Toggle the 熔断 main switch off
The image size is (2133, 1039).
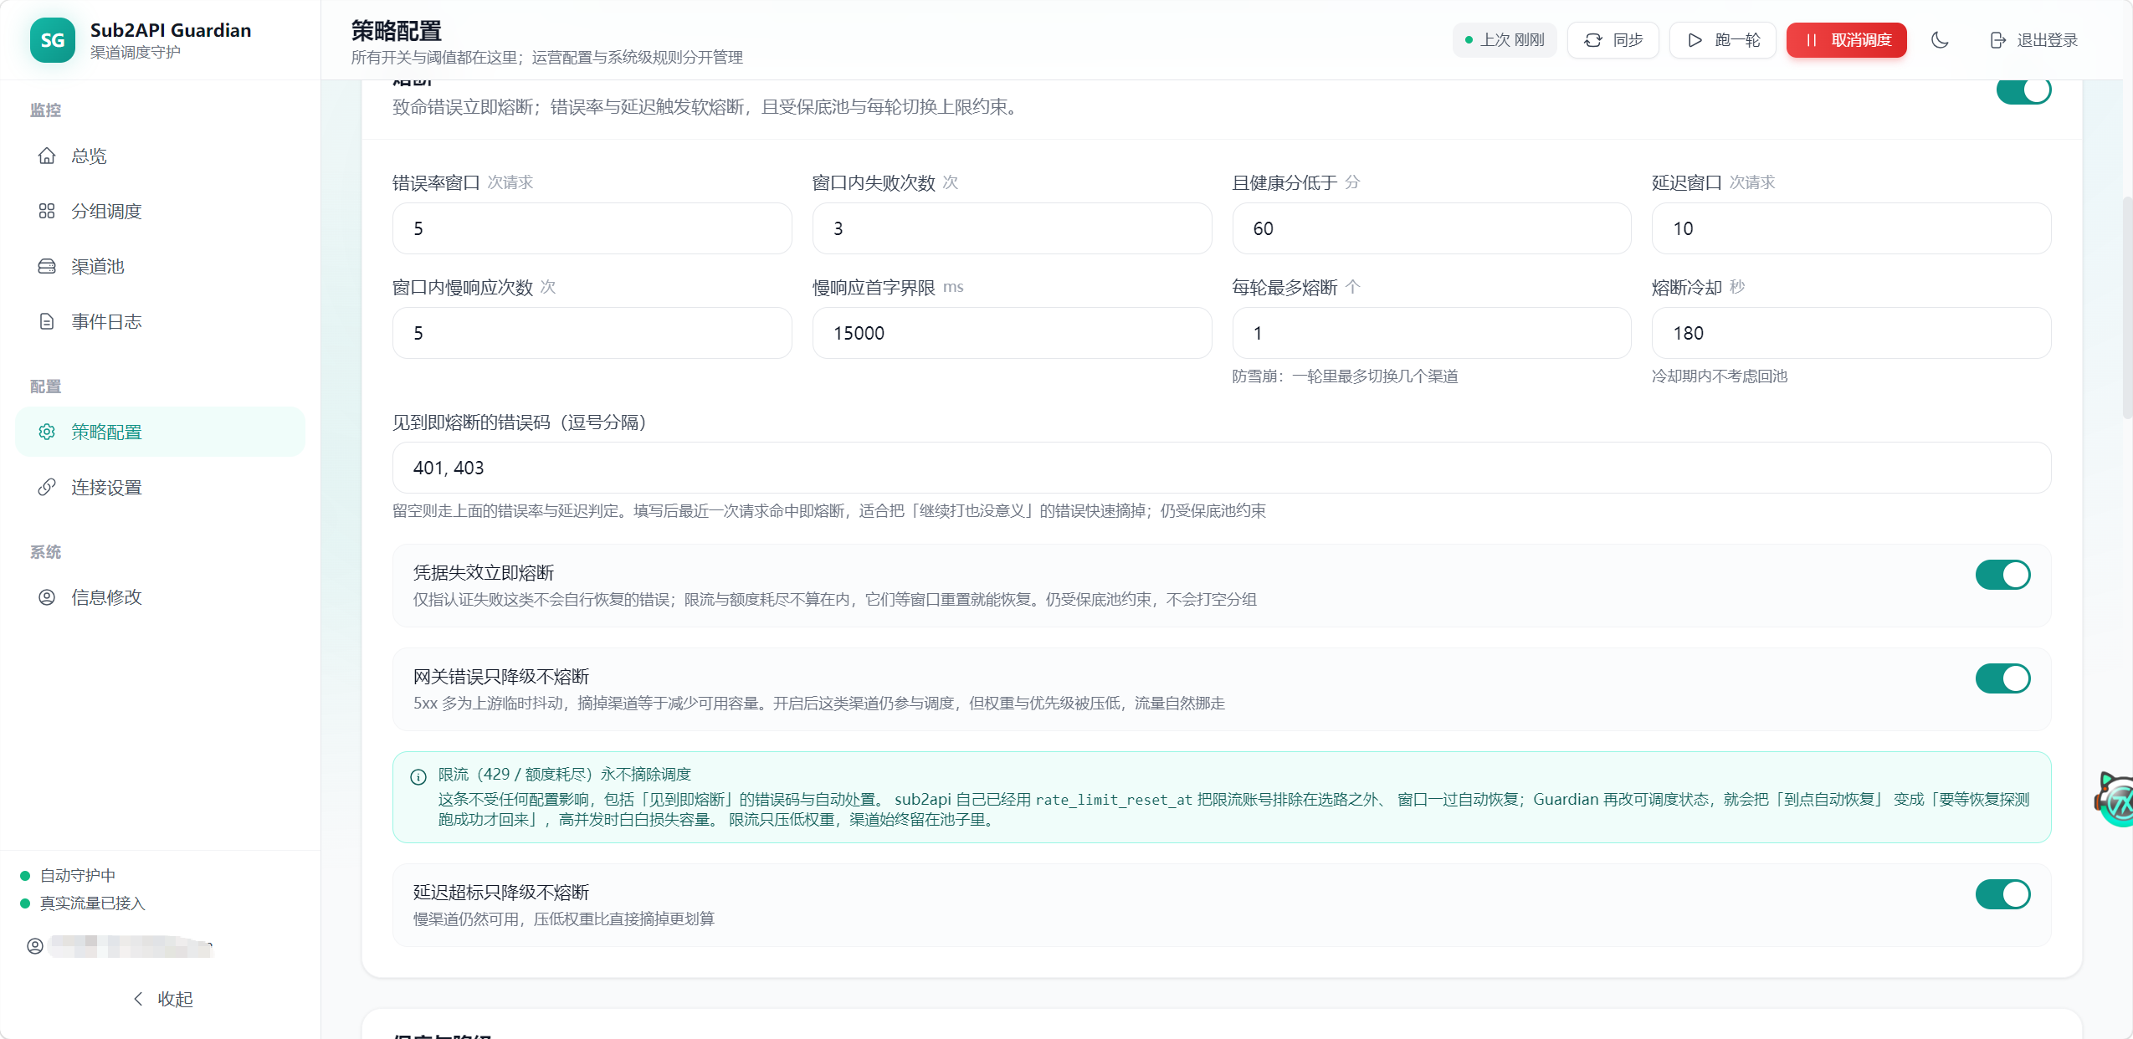coord(2023,90)
